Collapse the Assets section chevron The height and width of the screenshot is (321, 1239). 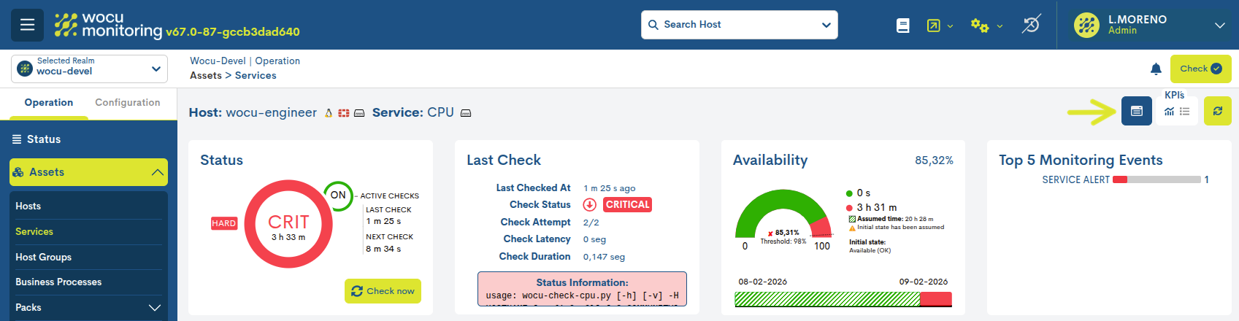click(157, 172)
